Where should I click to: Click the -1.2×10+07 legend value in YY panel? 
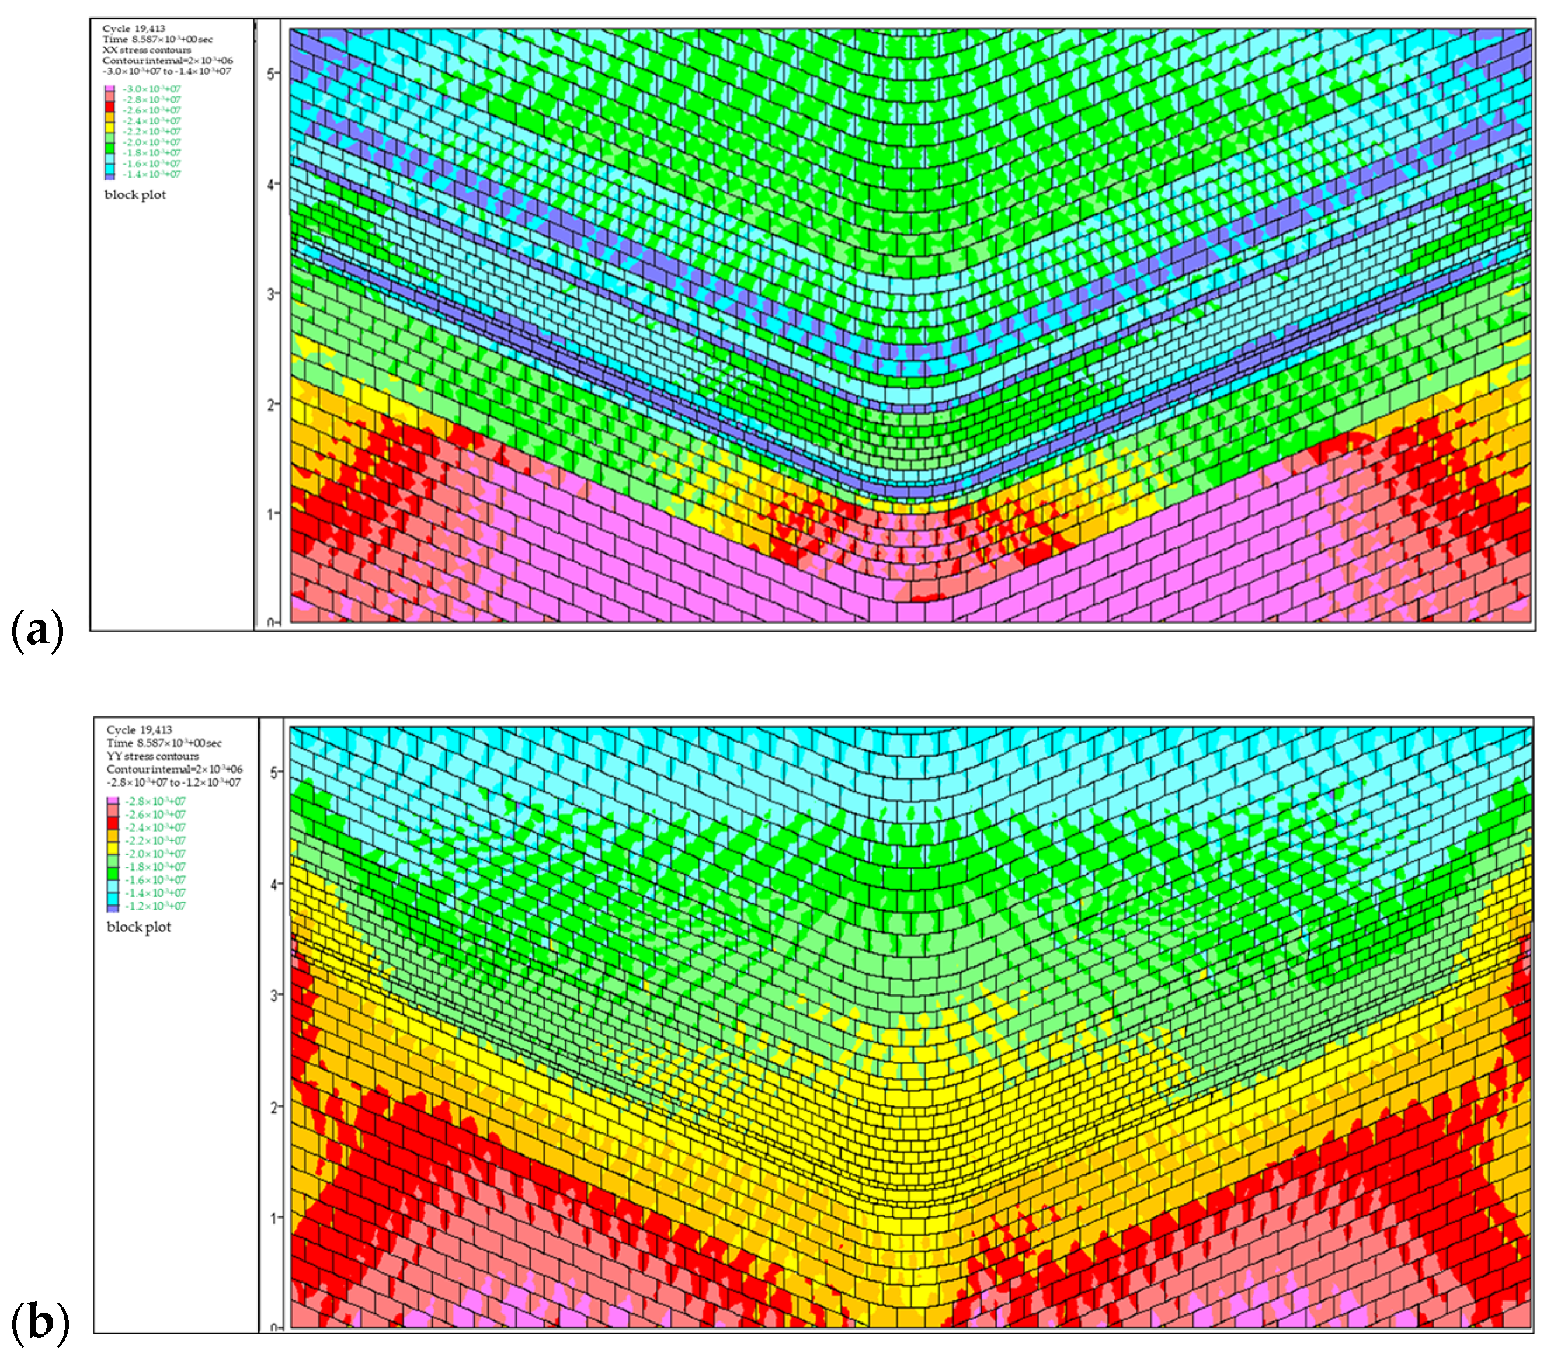155,907
